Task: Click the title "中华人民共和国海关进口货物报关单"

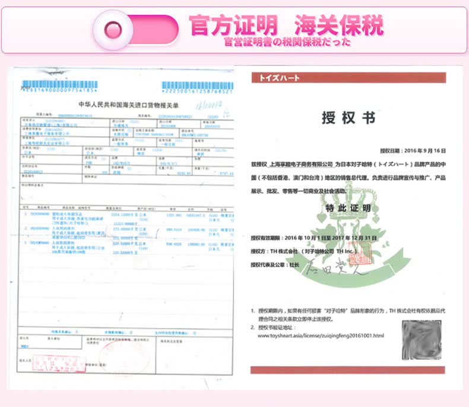Action: 129,105
